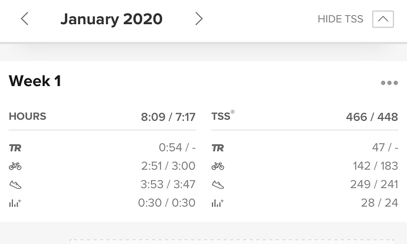The image size is (407, 244).
Task: Click the TrainerRoad icon under HOURS
Action: pos(15,148)
